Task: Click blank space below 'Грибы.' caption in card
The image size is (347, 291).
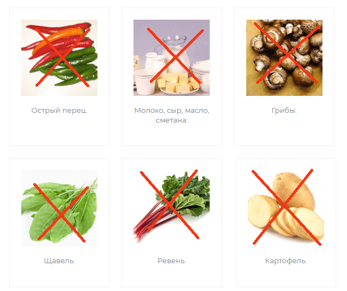Action: coord(284,131)
